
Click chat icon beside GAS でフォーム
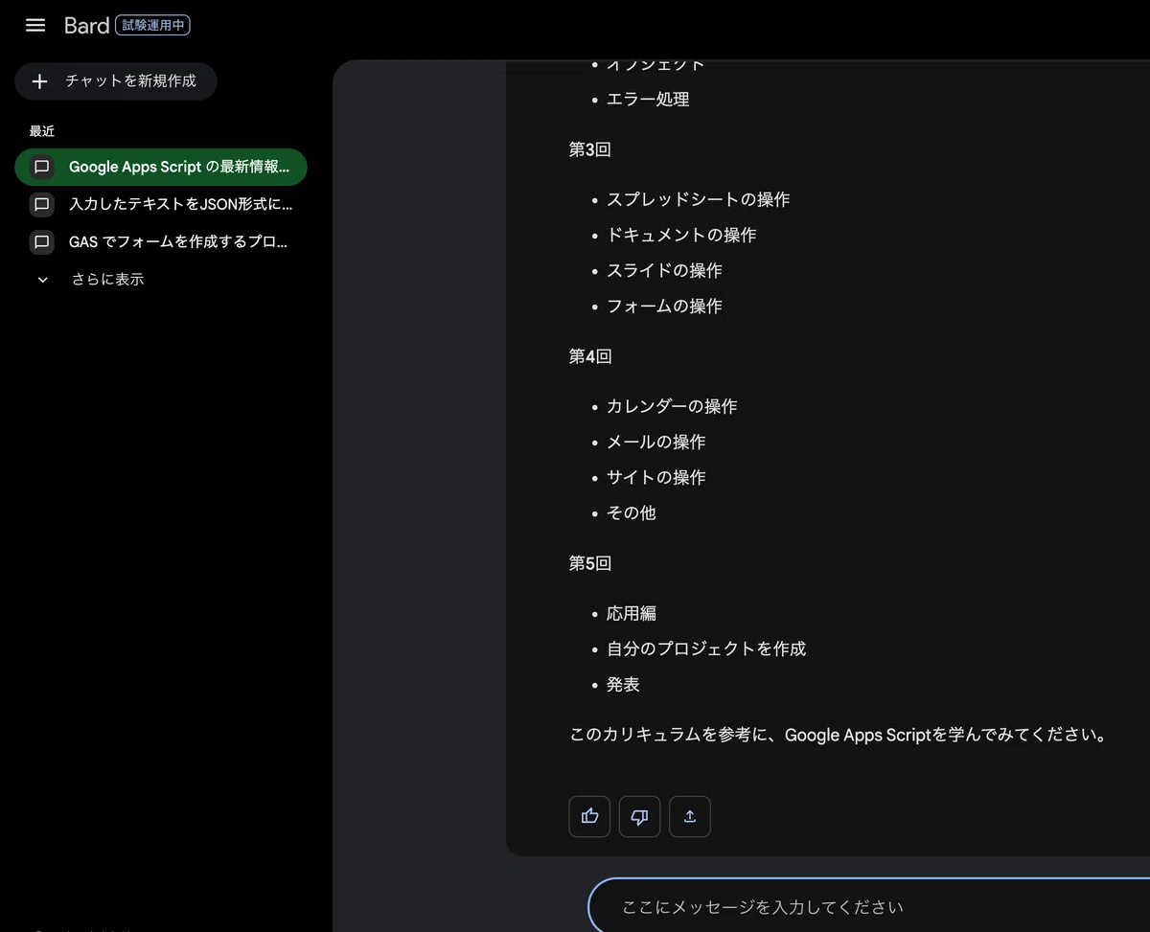41,241
